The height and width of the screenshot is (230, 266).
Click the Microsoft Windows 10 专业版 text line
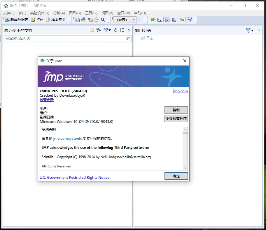click(76, 122)
